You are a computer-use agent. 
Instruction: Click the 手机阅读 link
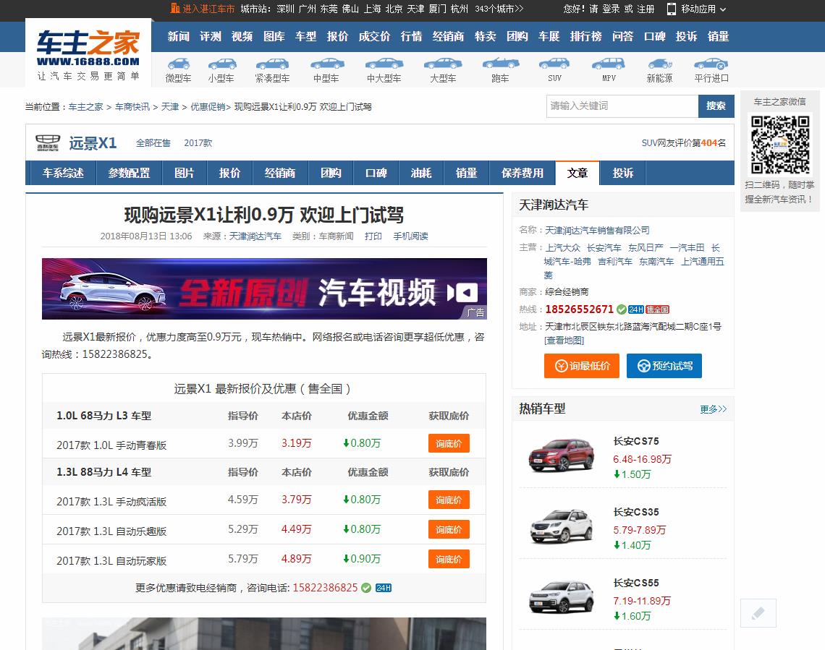[x=410, y=236]
